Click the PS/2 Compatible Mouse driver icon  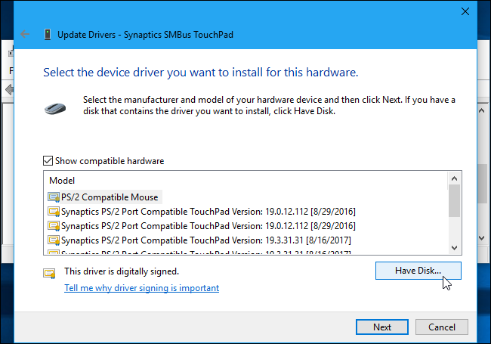tap(54, 197)
